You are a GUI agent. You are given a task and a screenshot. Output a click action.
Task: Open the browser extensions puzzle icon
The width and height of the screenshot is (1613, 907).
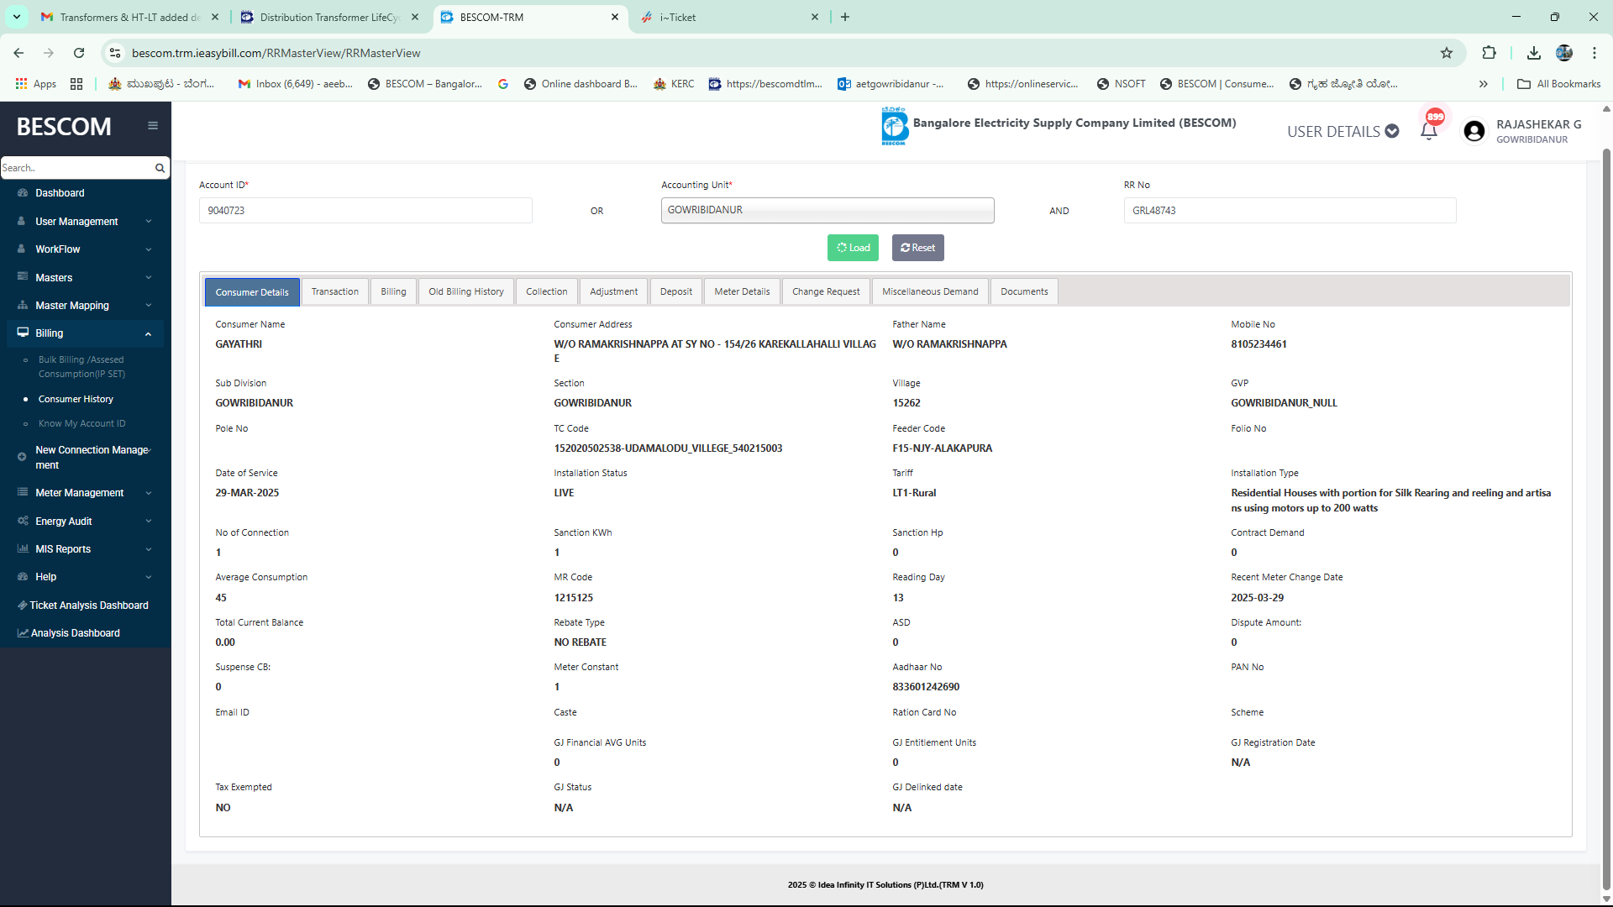coord(1489,53)
